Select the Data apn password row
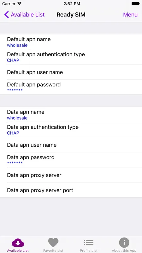This screenshot has height=253, width=142. coord(71,160)
